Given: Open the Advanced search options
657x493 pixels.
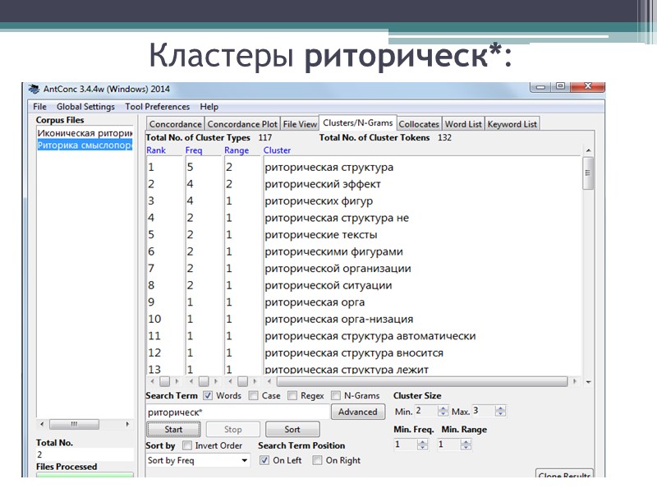Looking at the screenshot, I should (357, 412).
